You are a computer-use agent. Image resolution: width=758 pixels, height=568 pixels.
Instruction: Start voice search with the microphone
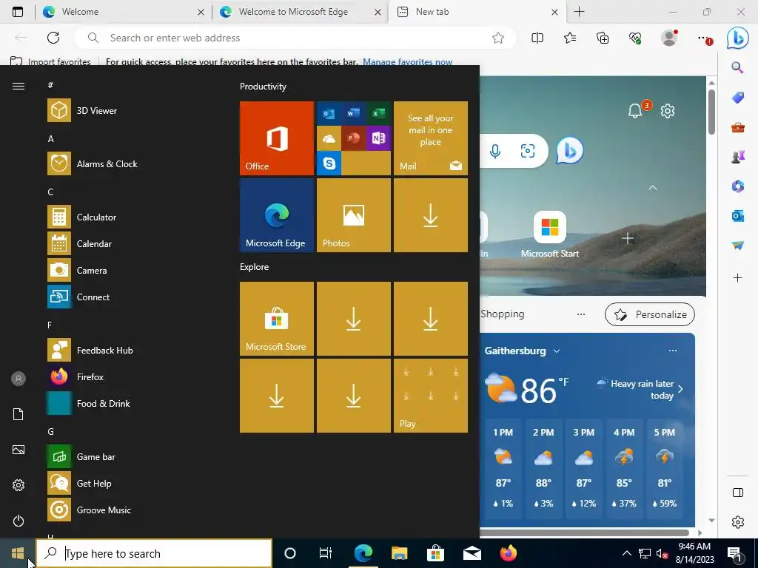pos(495,151)
